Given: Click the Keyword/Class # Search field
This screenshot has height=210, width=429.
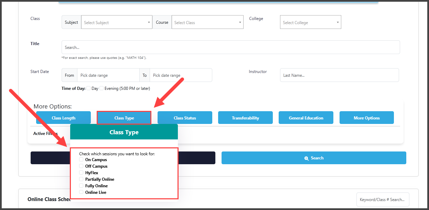Looking at the screenshot, I should (383, 199).
